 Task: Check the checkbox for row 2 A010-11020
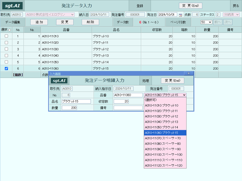coord(6,43)
